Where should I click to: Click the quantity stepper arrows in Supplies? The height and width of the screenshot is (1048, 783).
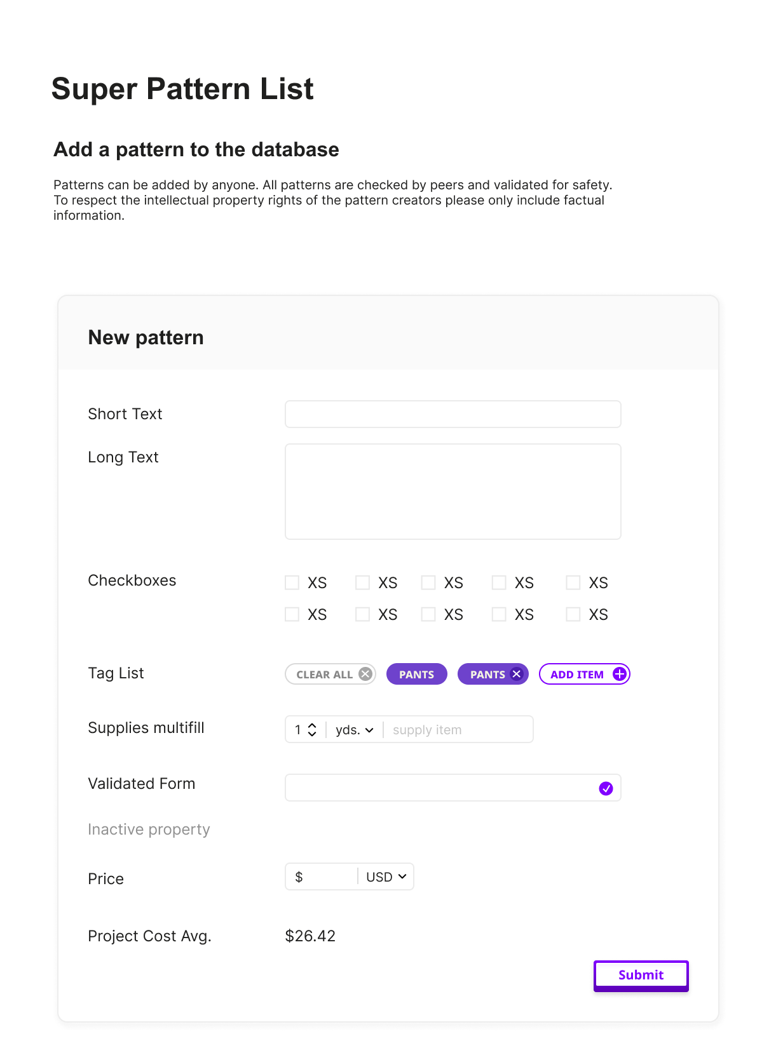coord(312,730)
